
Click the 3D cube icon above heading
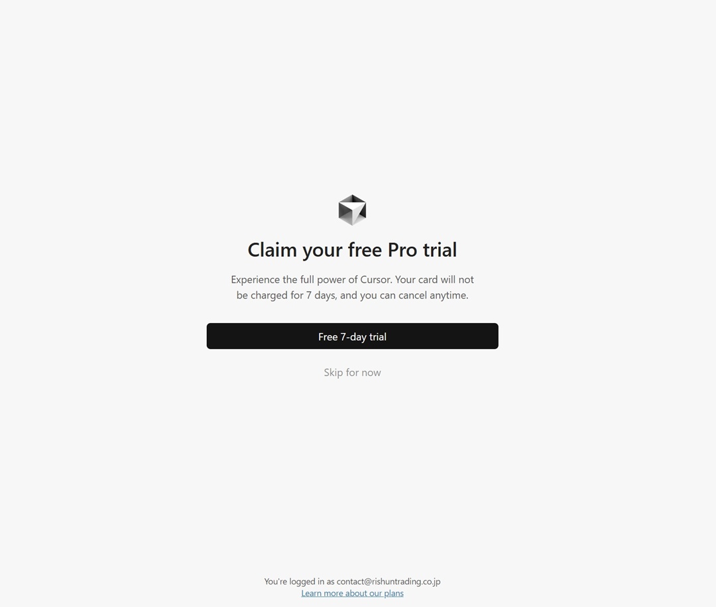click(x=352, y=210)
